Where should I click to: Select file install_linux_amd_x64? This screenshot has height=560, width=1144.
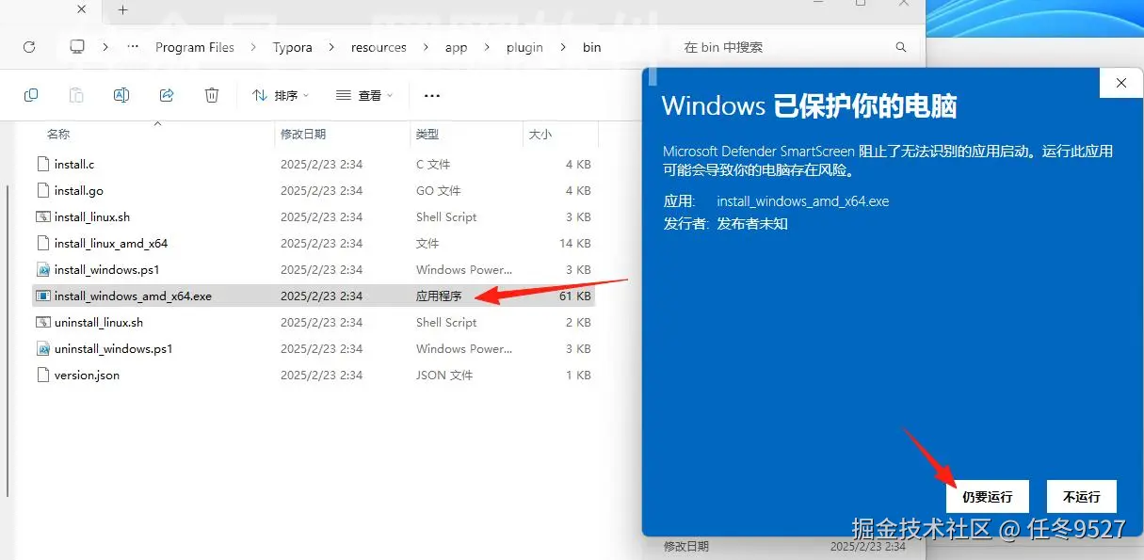click(314, 243)
